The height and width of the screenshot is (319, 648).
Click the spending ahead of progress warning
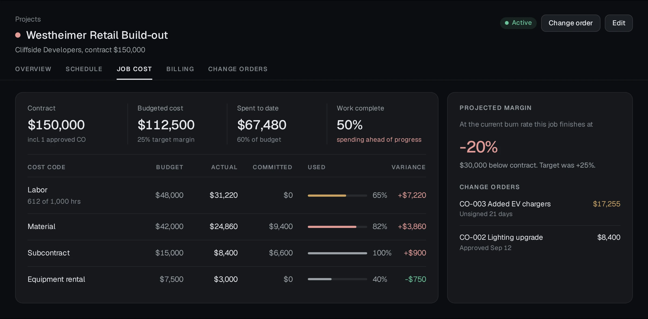click(379, 140)
